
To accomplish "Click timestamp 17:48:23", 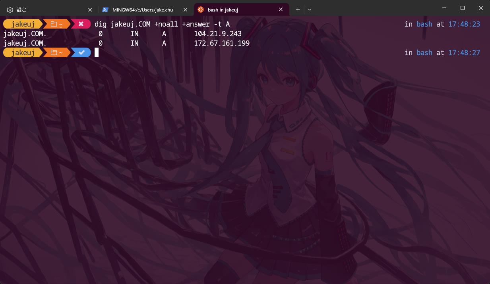I will 464,24.
